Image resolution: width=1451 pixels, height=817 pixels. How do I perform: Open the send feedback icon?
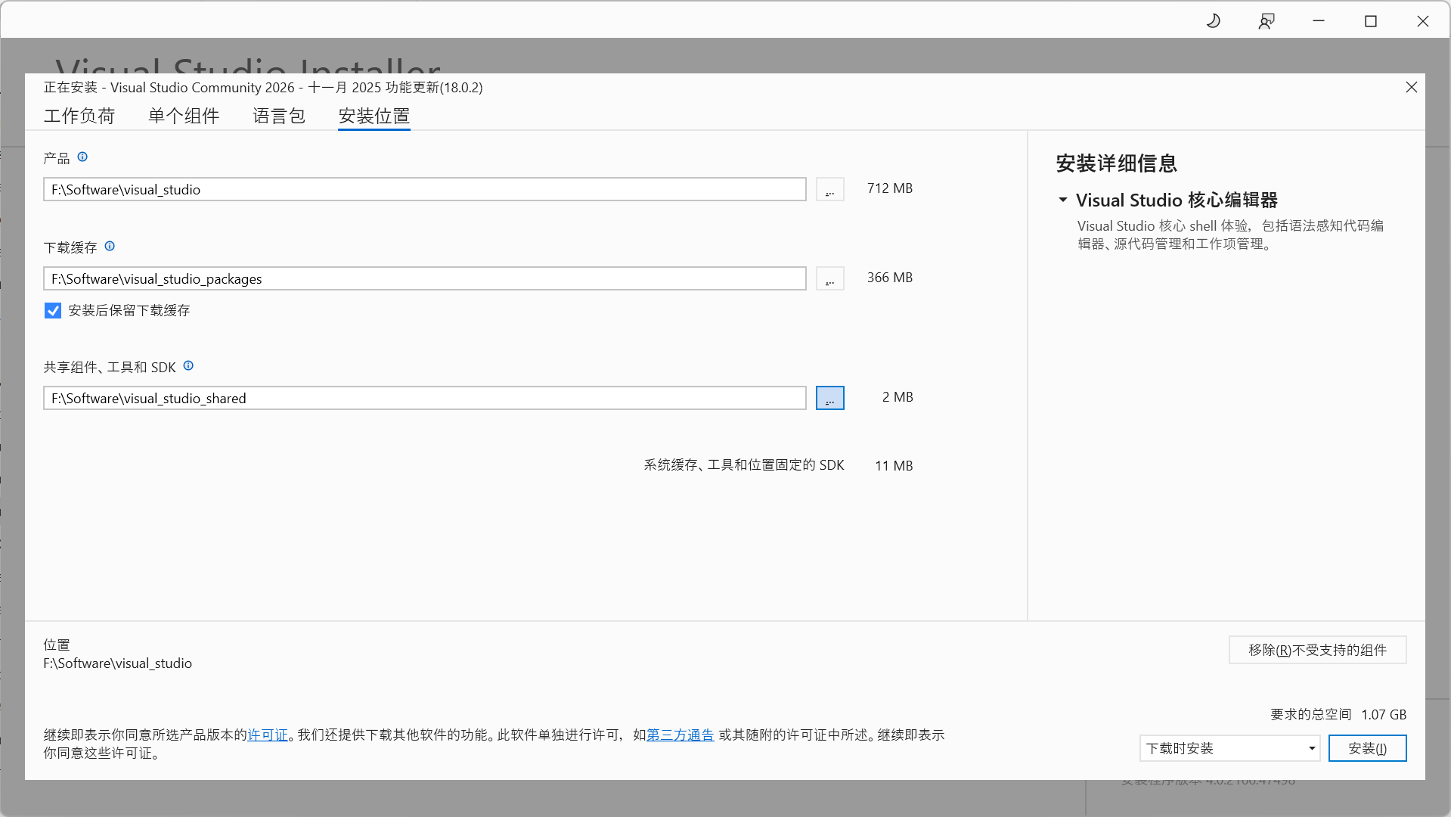pos(1267,21)
